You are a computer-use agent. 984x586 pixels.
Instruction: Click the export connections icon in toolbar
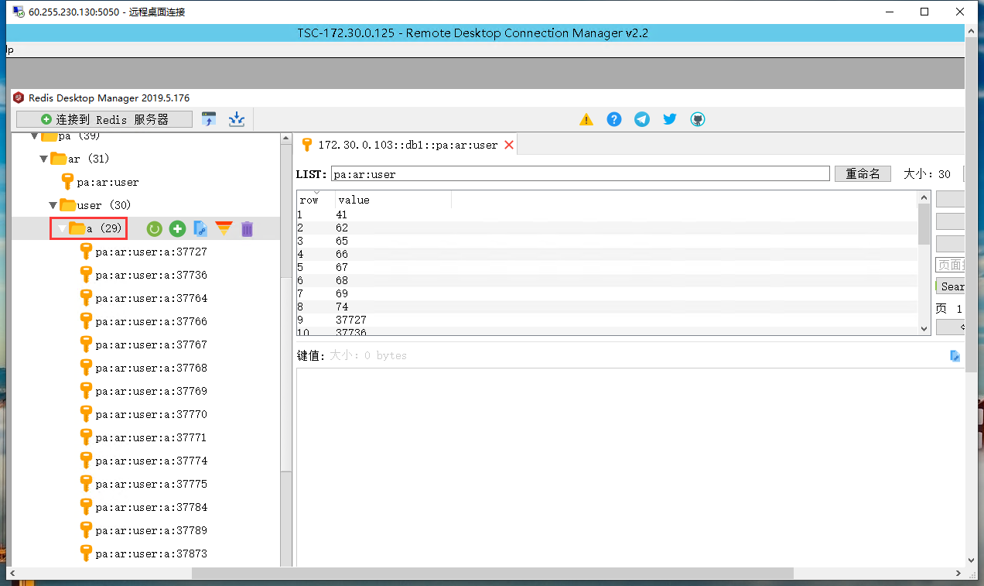(x=237, y=119)
